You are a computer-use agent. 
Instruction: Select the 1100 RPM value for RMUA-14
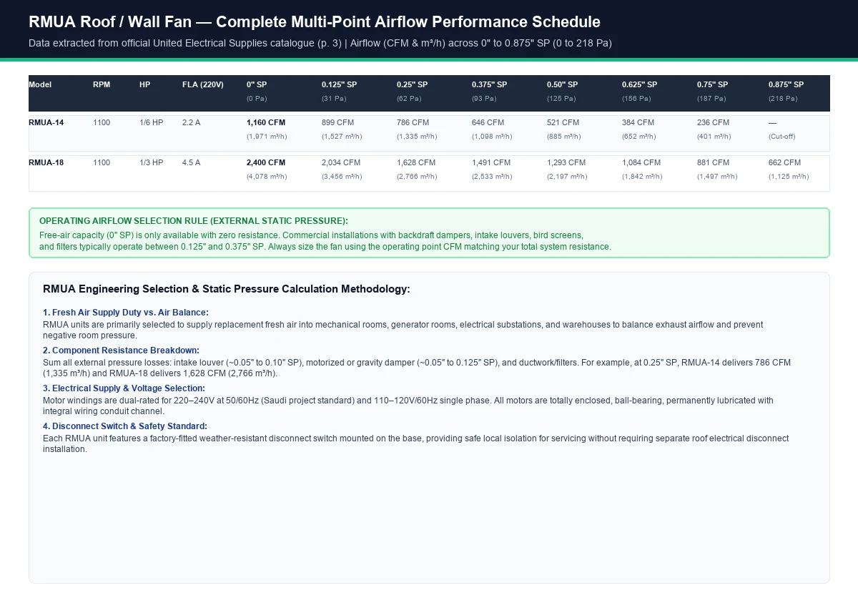(x=102, y=122)
